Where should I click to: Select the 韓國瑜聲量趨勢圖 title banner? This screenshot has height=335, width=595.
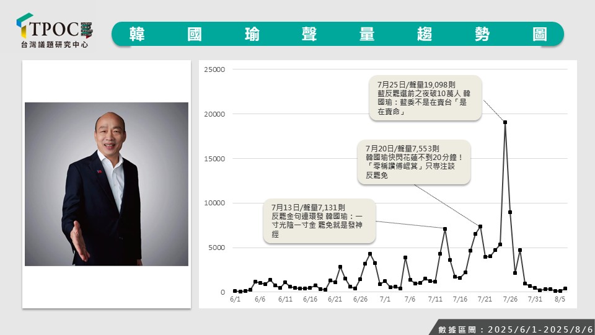pyautogui.click(x=338, y=33)
